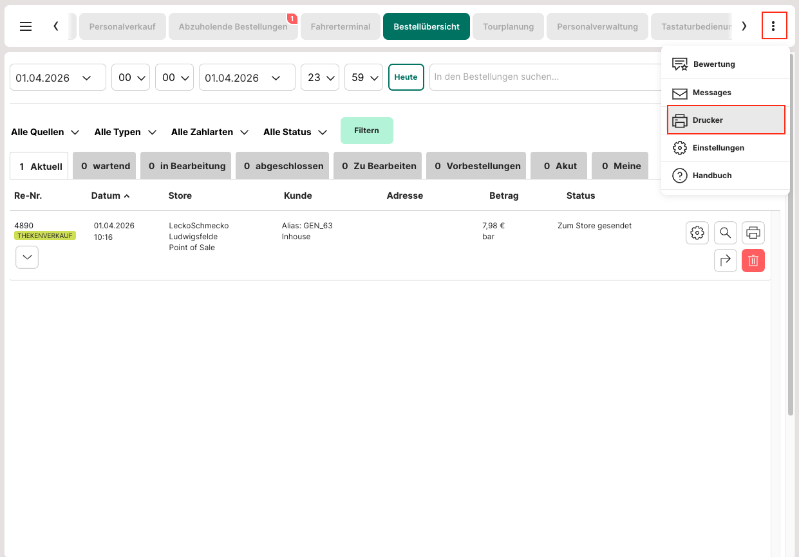Click the three-dot more options icon
Viewport: 799px width, 557px height.
[774, 26]
